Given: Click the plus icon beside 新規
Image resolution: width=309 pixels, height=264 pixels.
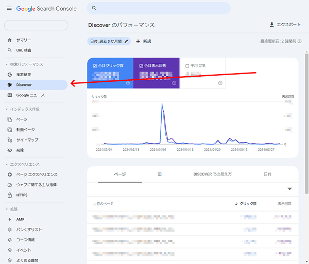Looking at the screenshot, I should [138, 41].
